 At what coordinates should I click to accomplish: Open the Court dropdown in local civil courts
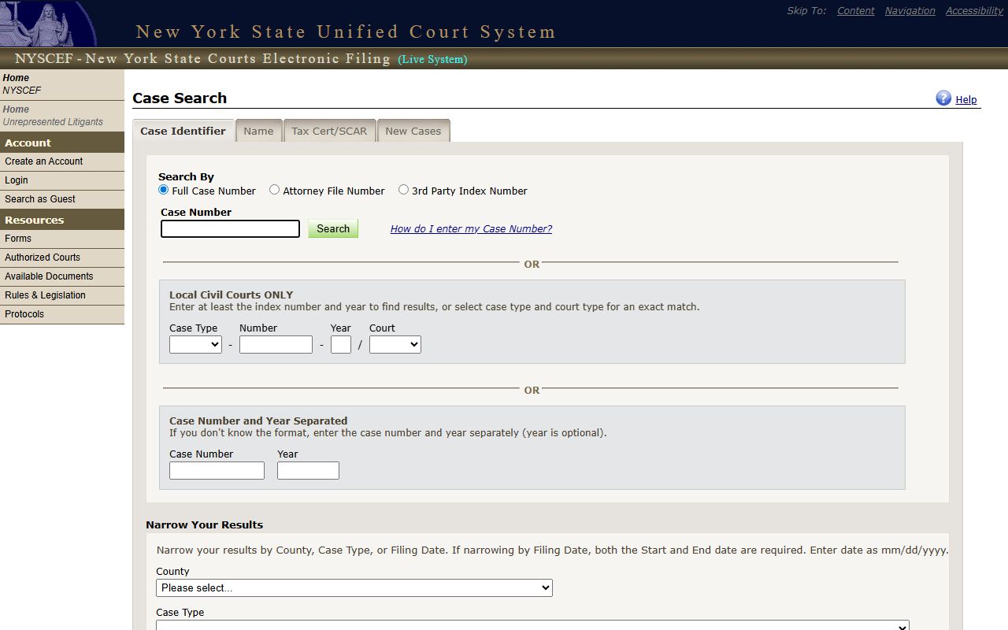point(395,344)
